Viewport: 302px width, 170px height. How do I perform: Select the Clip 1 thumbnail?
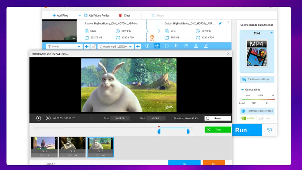click(44, 147)
